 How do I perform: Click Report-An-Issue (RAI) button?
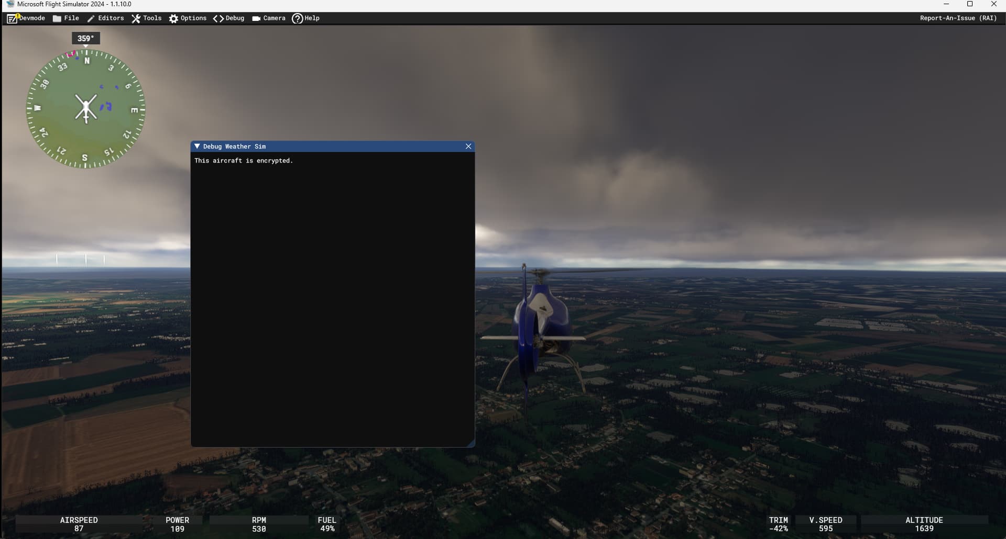click(958, 18)
